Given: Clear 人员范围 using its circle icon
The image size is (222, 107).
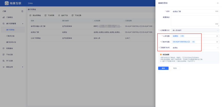Looking at the screenshot, I should coord(217,36).
